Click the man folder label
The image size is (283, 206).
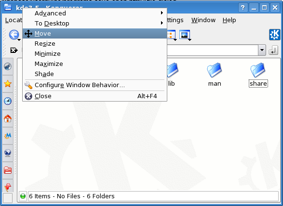215,84
